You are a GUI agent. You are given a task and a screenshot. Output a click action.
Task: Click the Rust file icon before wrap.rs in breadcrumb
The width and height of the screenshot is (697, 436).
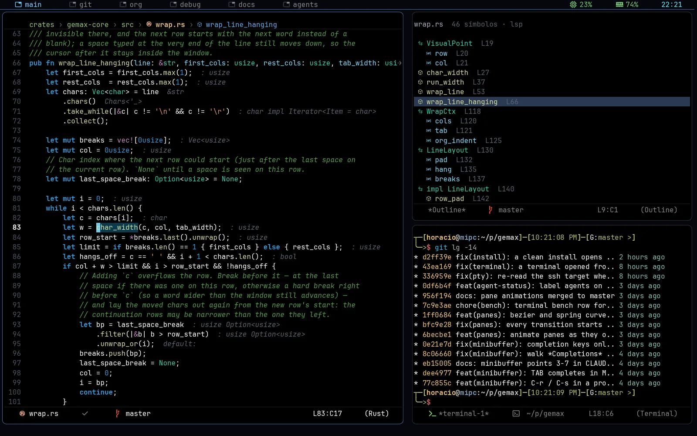pyautogui.click(x=149, y=24)
